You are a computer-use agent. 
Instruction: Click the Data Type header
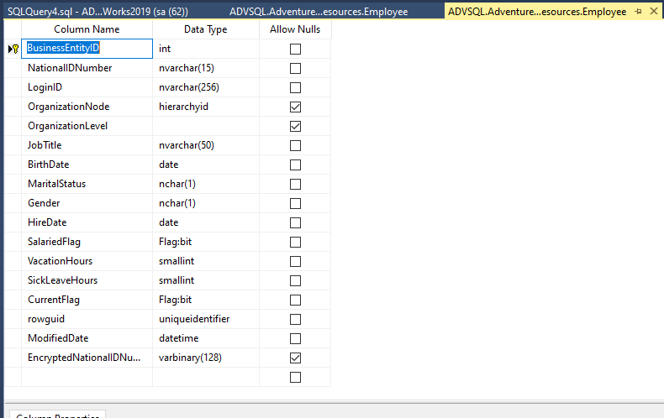(206, 29)
